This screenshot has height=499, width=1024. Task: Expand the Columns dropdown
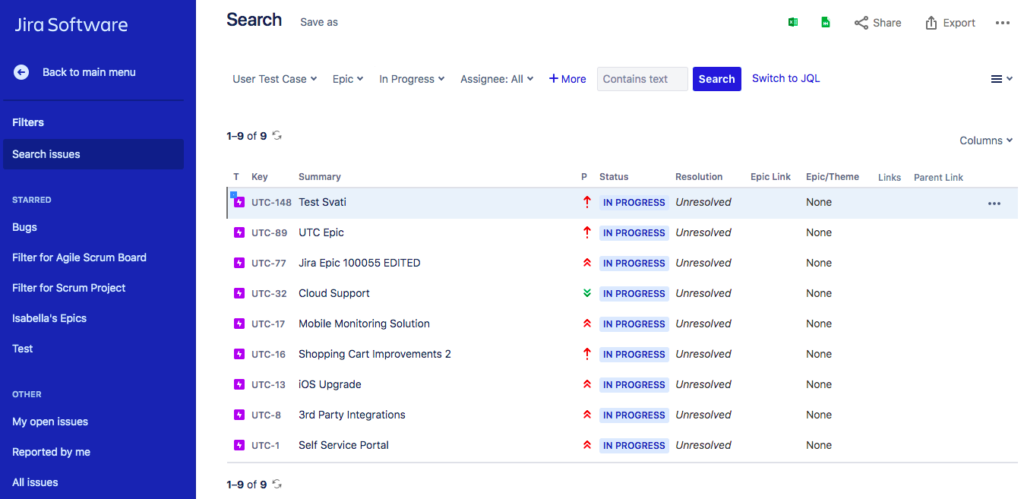pos(985,140)
